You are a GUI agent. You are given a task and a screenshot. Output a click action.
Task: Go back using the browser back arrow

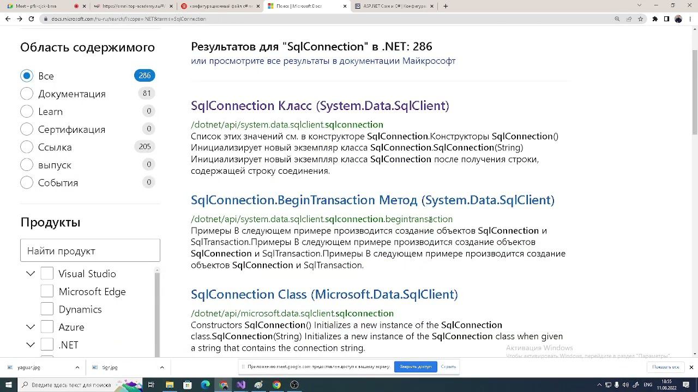pyautogui.click(x=8, y=19)
